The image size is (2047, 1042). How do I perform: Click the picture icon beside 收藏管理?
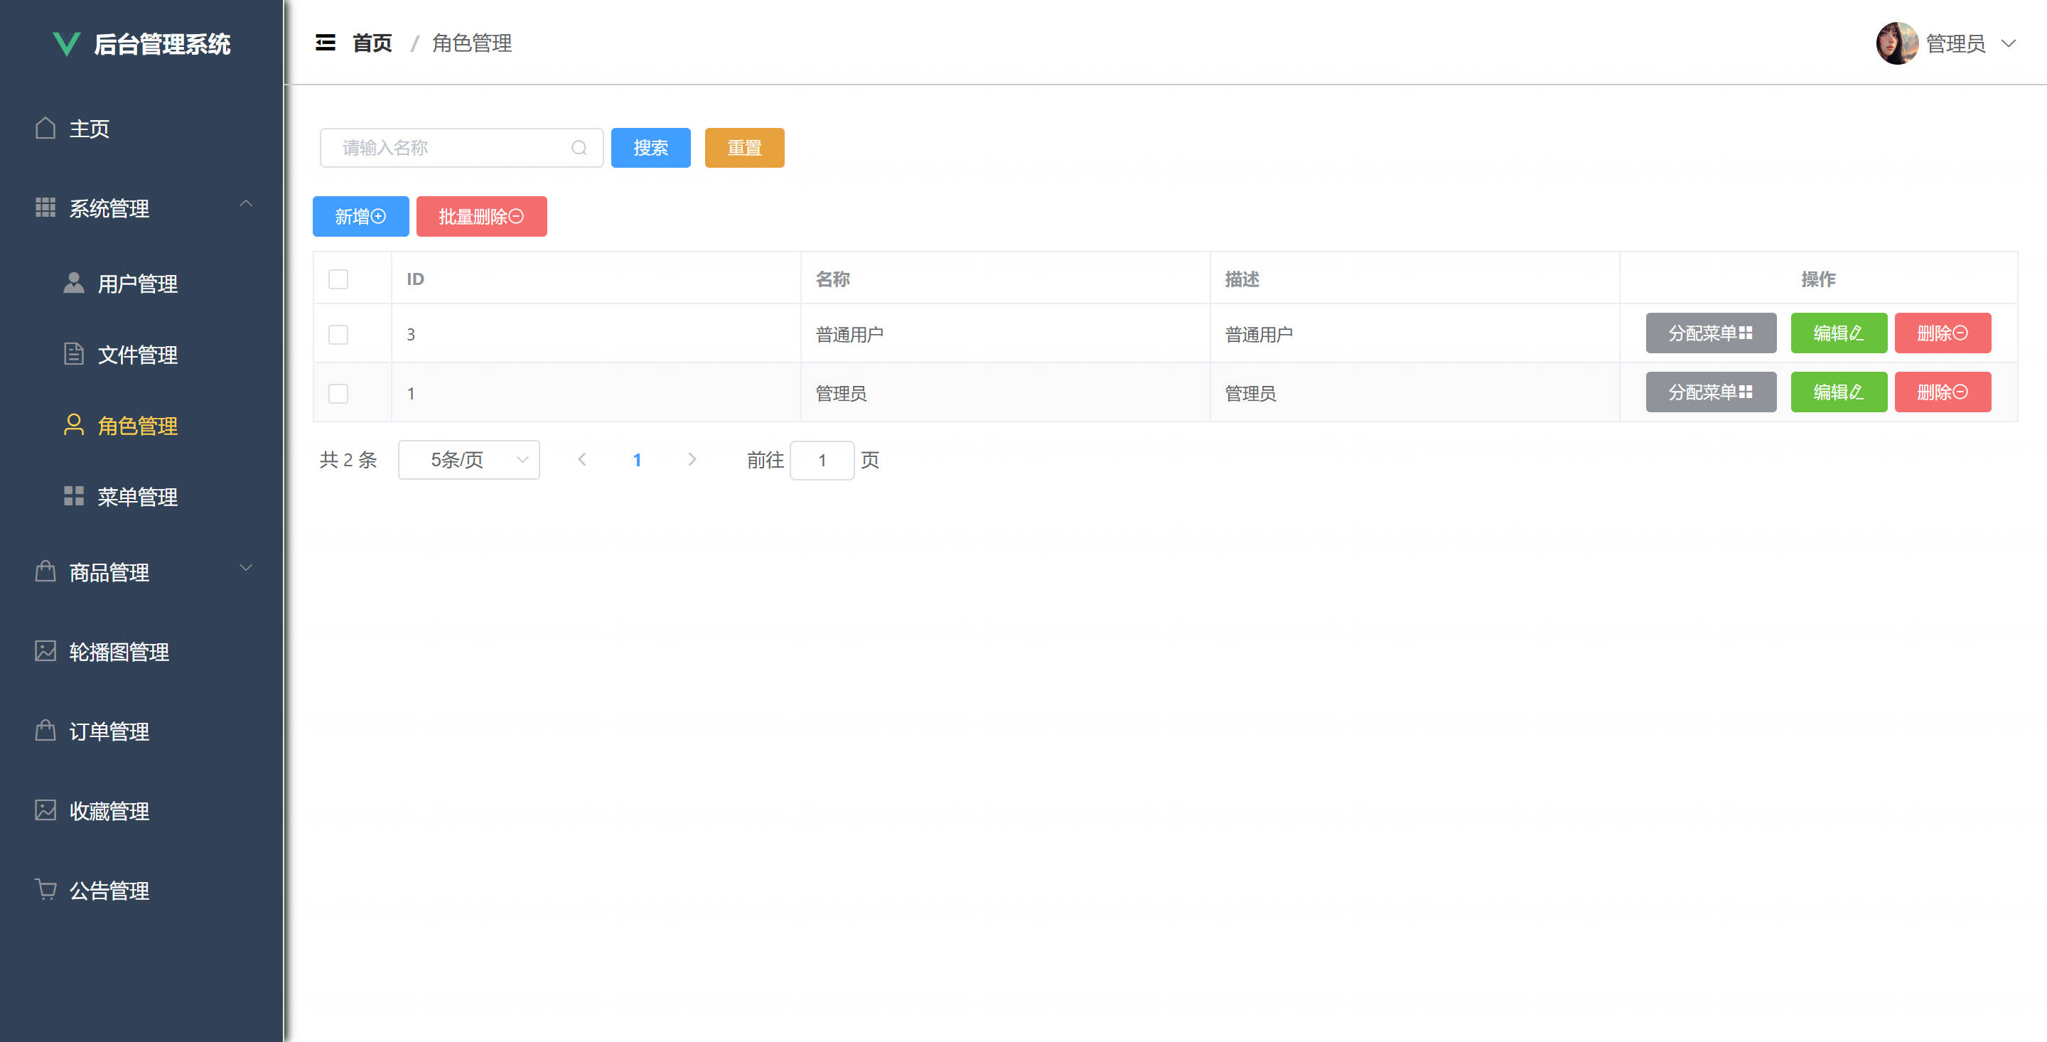45,810
